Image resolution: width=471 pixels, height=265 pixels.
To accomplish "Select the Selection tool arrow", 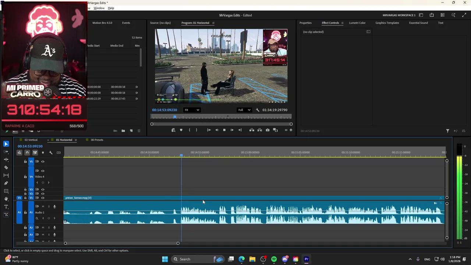I will click(6, 144).
